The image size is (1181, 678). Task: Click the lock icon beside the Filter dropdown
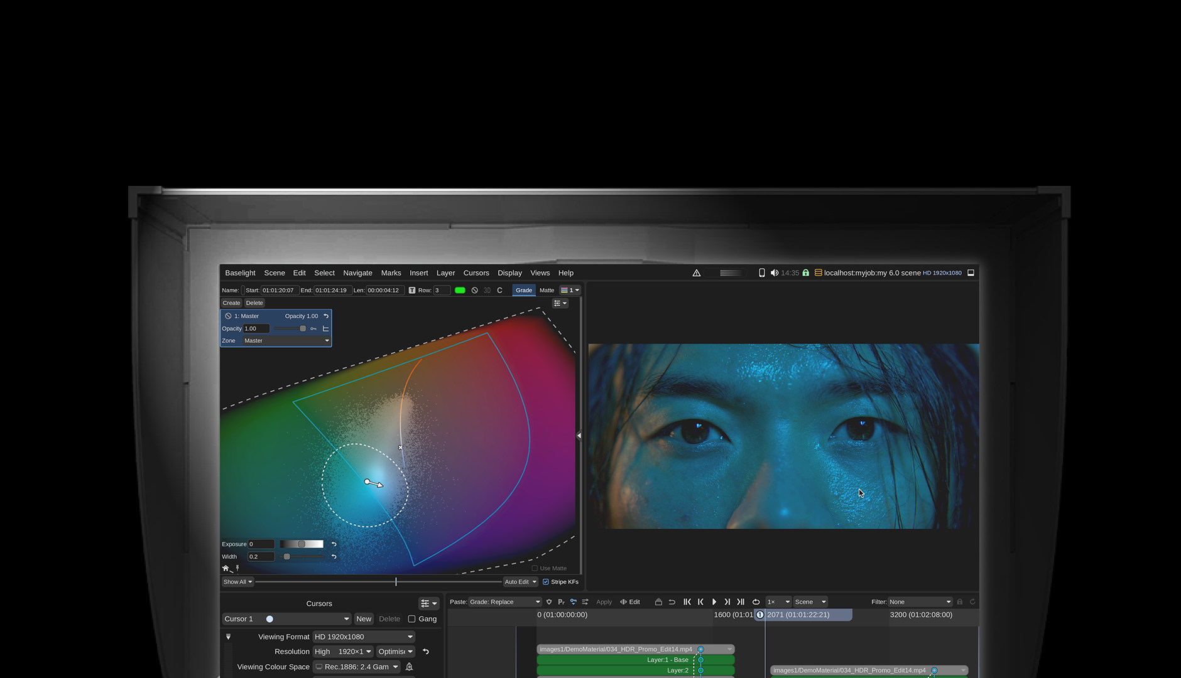[x=960, y=602]
